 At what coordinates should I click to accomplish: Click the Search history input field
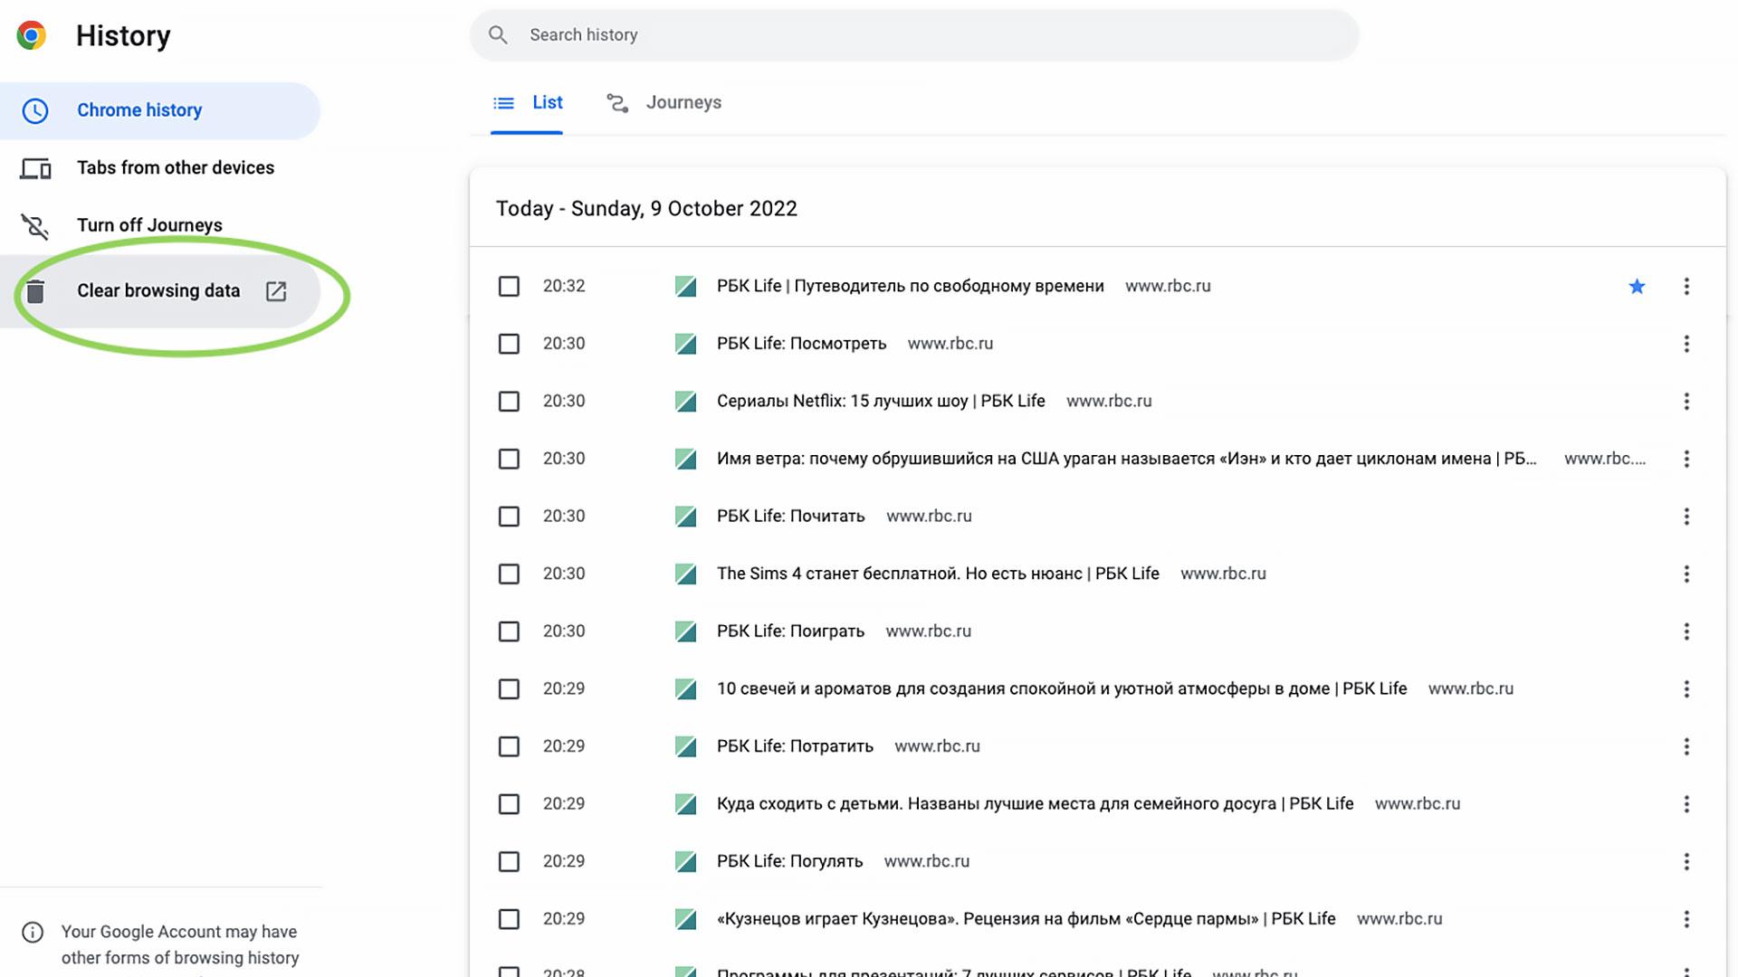tap(913, 34)
